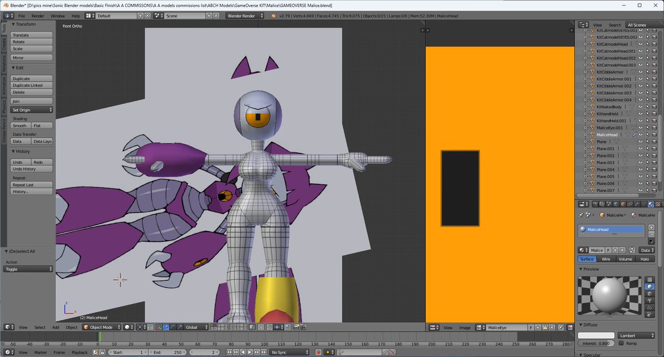Open the Set Origin dropdown

[32, 110]
